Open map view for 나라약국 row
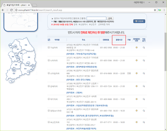167x131 pixels. coord(144,60)
